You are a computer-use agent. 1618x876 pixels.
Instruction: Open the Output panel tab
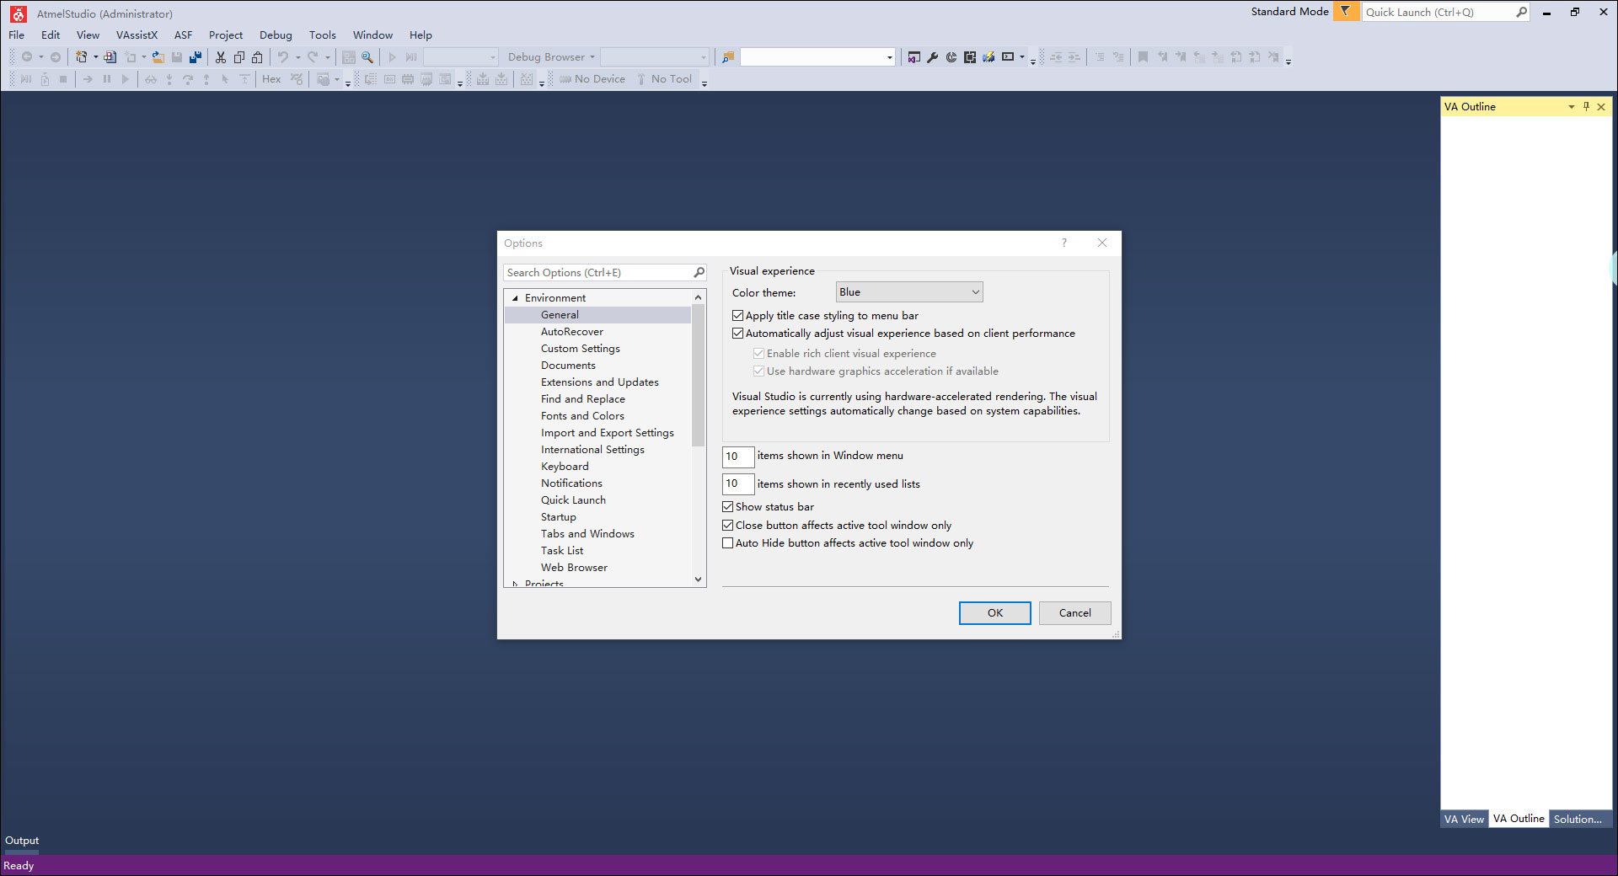pyautogui.click(x=22, y=841)
